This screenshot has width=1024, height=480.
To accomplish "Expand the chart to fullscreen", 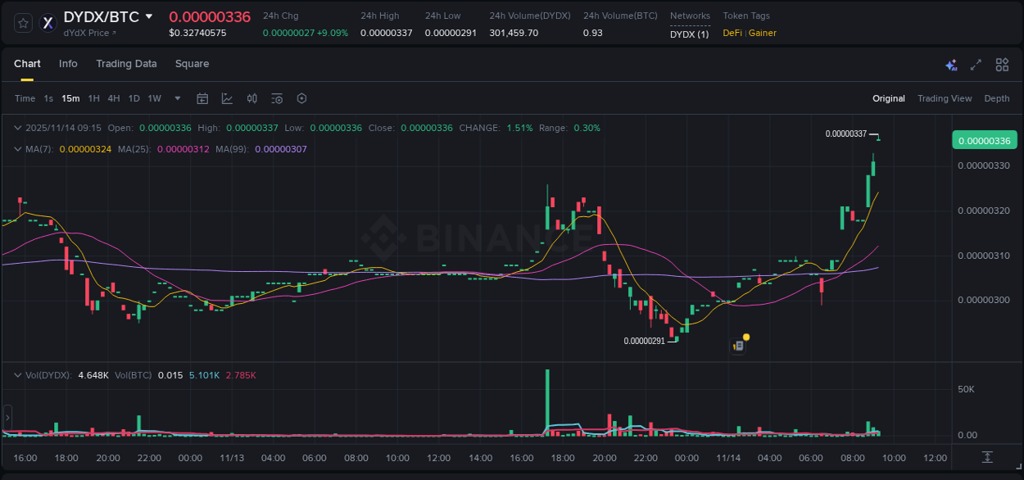I will tap(975, 64).
